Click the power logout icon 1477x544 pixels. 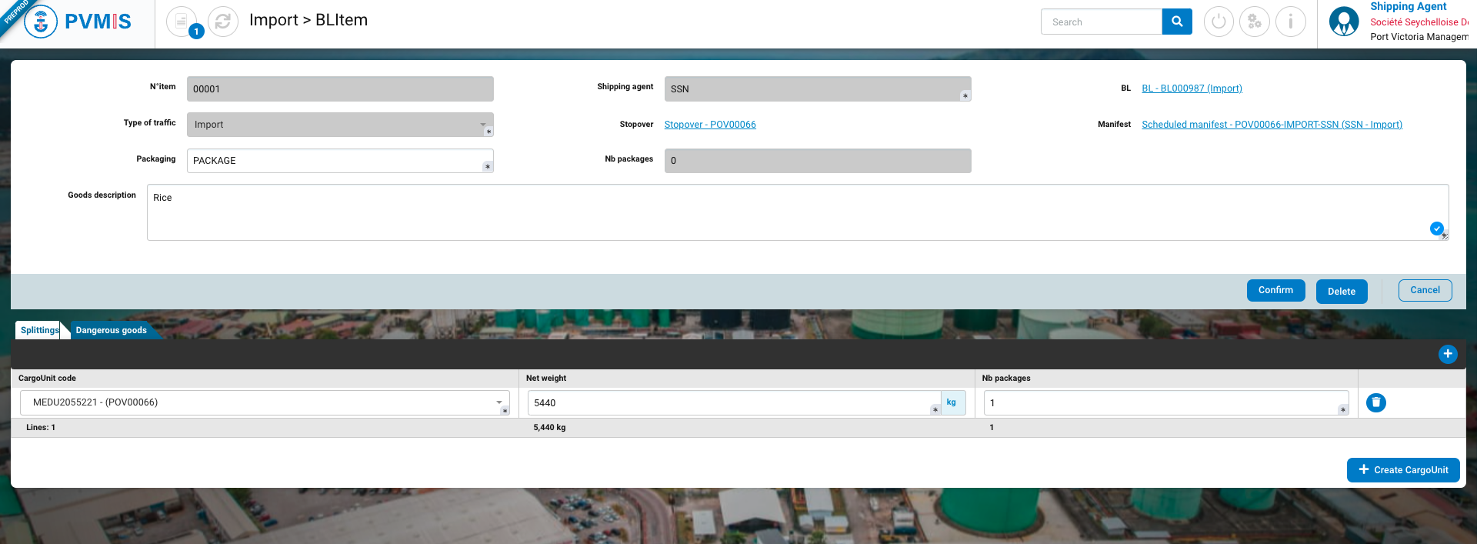[x=1219, y=22]
